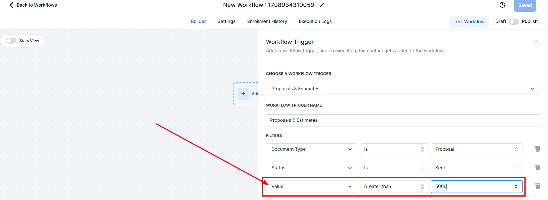Open the version history clock icon
Screen dimensions: 548x200
point(502,5)
